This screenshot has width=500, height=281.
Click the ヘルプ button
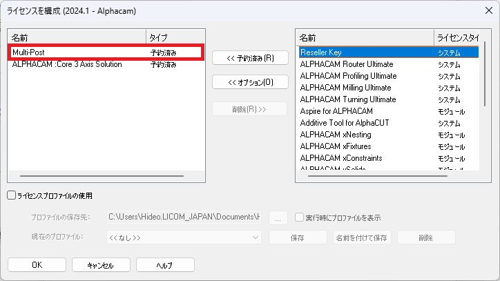165,264
